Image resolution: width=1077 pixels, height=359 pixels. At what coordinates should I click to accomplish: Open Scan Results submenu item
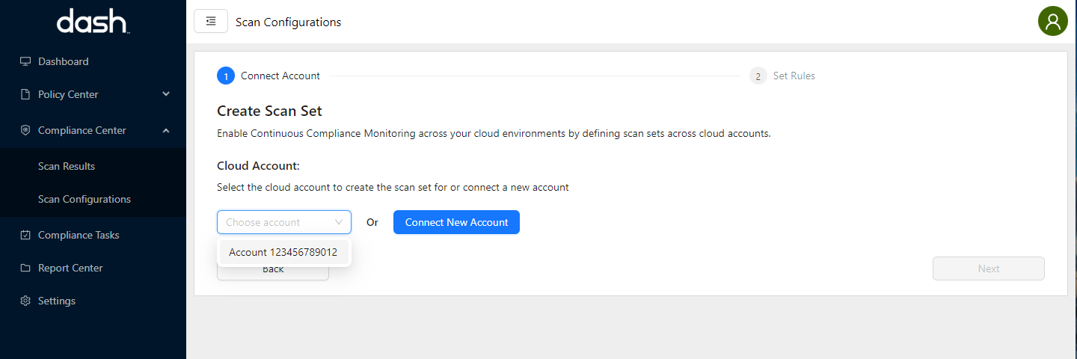[x=67, y=166]
